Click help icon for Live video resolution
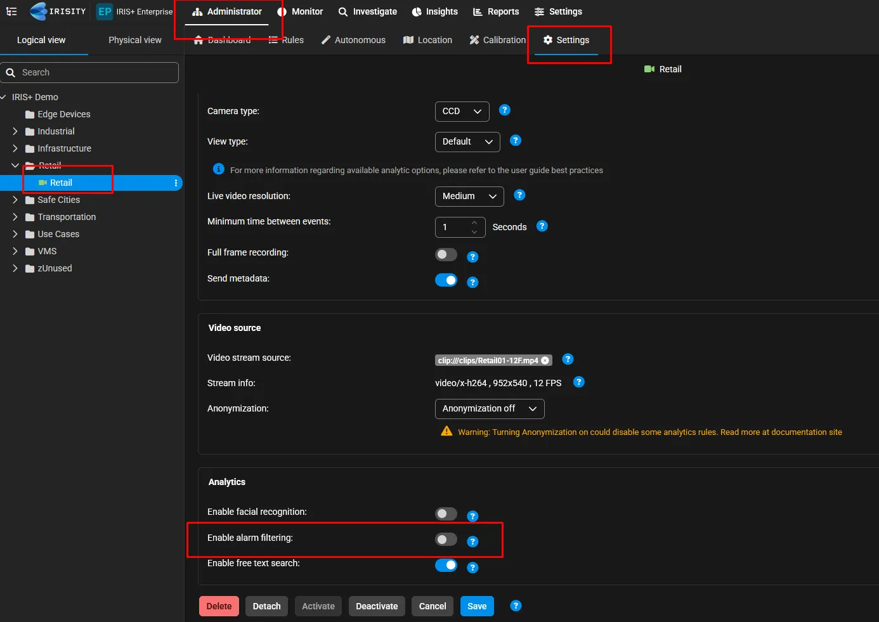879x622 pixels. (x=519, y=195)
